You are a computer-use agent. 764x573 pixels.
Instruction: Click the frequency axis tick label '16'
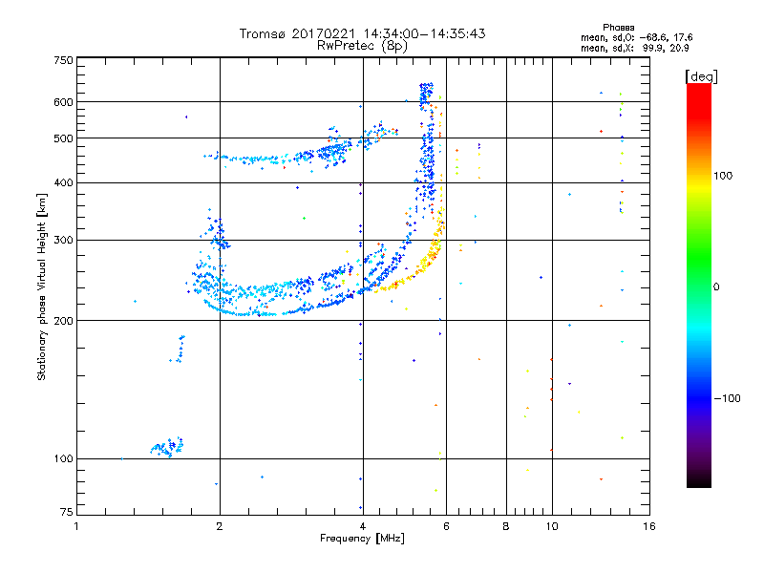coord(649,526)
